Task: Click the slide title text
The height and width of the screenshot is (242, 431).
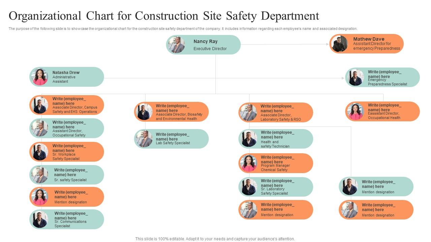Action: (164, 15)
